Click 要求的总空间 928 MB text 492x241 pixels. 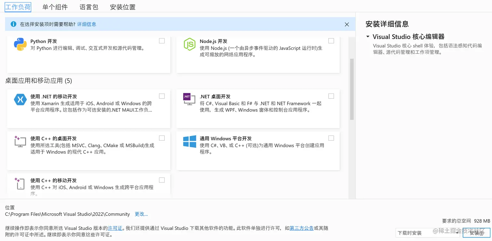[x=466, y=221]
